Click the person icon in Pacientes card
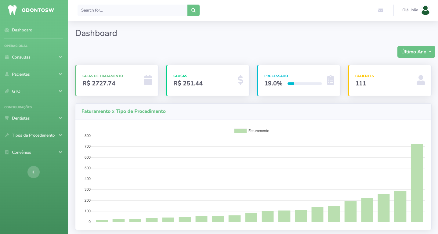 (x=421, y=80)
